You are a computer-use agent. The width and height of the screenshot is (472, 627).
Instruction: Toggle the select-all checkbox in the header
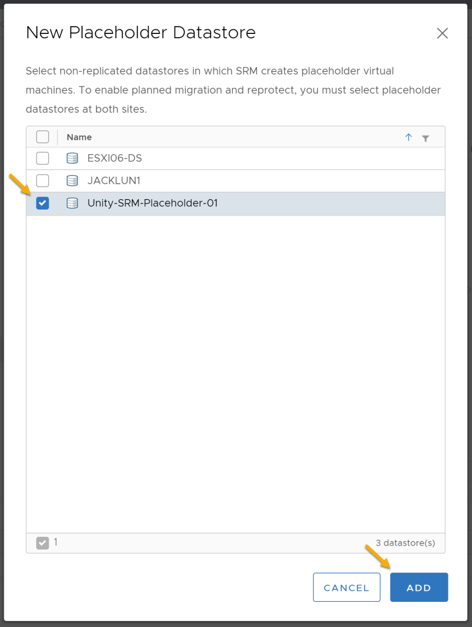pos(42,137)
